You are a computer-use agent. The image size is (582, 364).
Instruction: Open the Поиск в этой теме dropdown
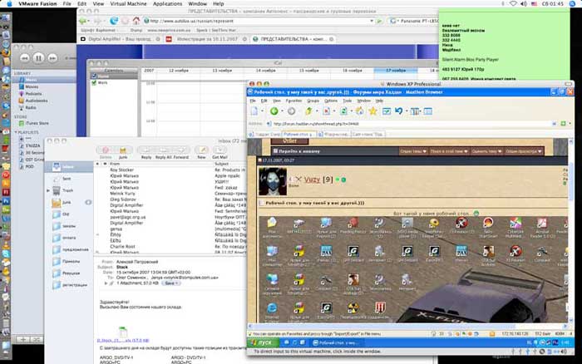[449, 151]
